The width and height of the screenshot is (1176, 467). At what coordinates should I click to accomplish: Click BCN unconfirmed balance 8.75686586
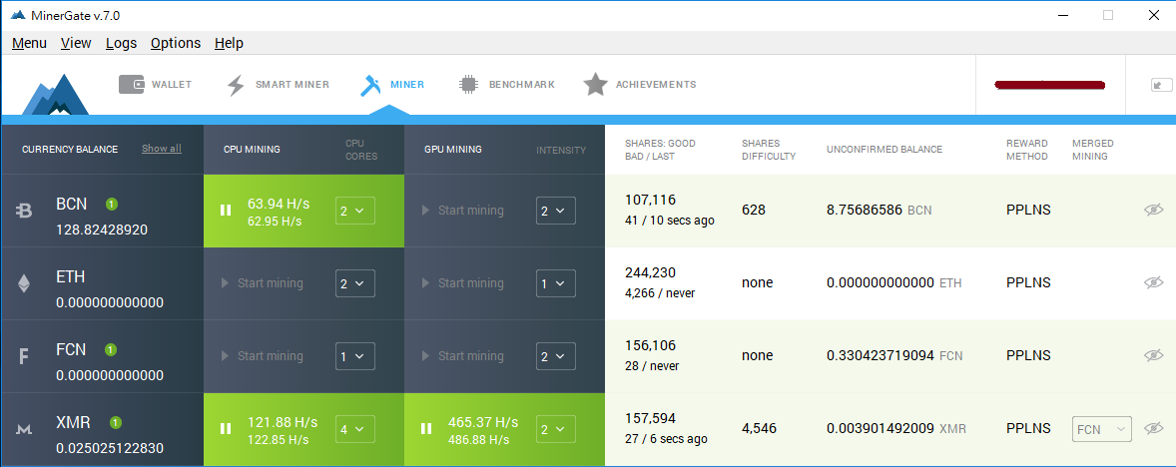click(x=865, y=210)
